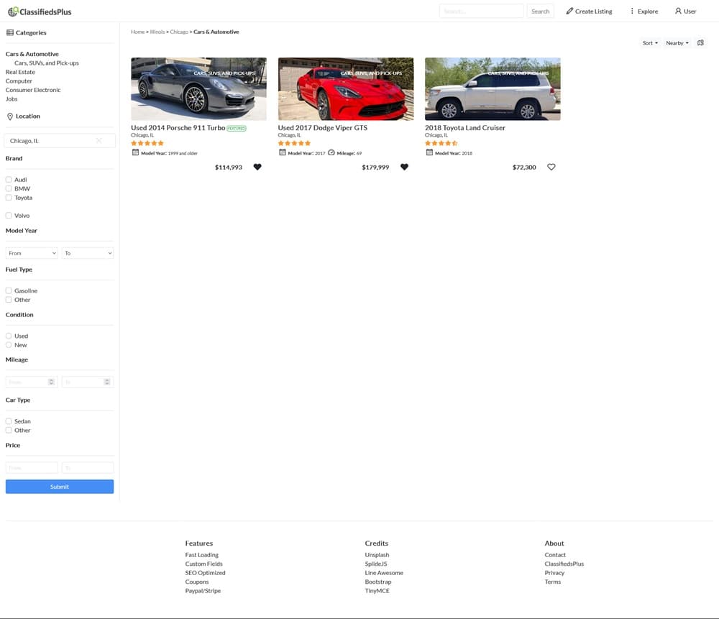The image size is (719, 619).
Task: Open the Sort dropdown
Action: click(x=650, y=43)
